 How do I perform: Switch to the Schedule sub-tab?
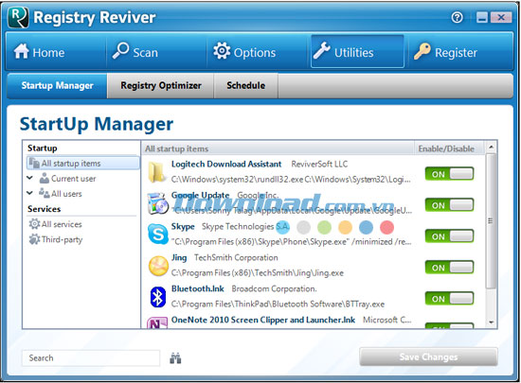tap(245, 85)
